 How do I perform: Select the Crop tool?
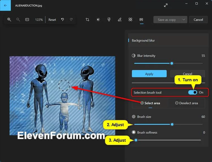[x=87, y=19]
